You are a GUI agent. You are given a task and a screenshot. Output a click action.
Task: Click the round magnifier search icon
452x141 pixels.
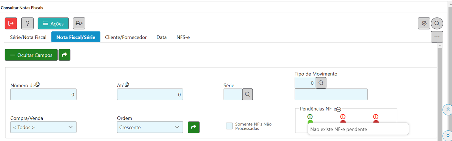[x=437, y=24]
